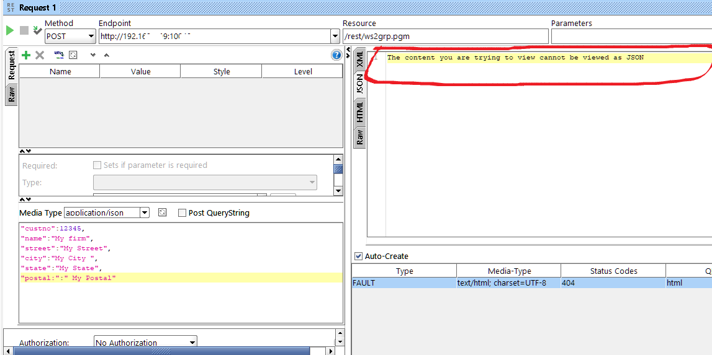Viewport: 712px width, 355px height.
Task: Click the 404 status code cell
Action: (613, 283)
